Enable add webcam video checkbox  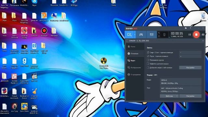[148, 68]
